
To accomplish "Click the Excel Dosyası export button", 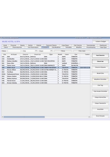I will pyautogui.click(x=100, y=116).
